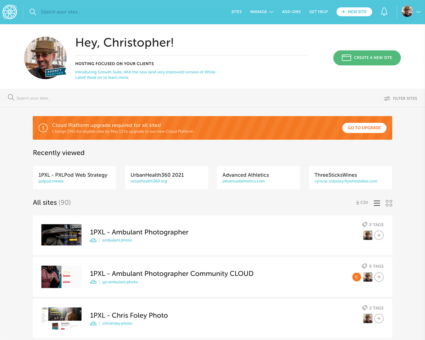The height and width of the screenshot is (340, 425).
Task: Click the collaborator avatar on Chris Foley Photo row
Action: click(368, 318)
